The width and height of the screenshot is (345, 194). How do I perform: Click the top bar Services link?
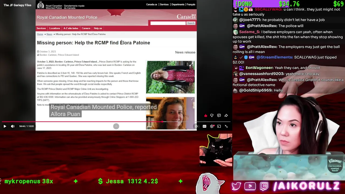pyautogui.click(x=164, y=5)
